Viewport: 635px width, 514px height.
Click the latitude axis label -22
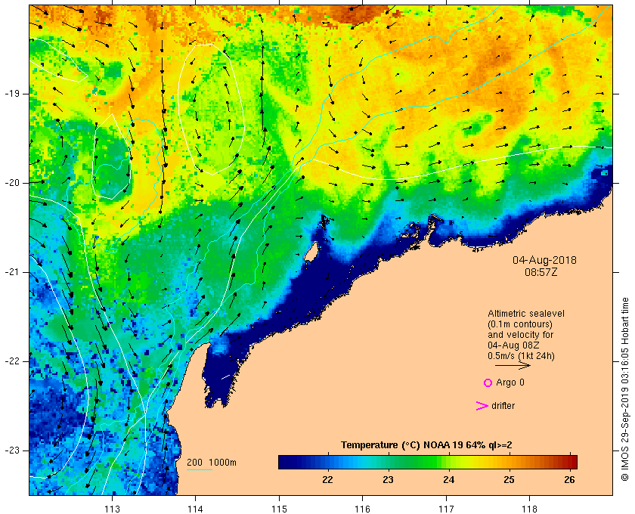[x=12, y=361]
